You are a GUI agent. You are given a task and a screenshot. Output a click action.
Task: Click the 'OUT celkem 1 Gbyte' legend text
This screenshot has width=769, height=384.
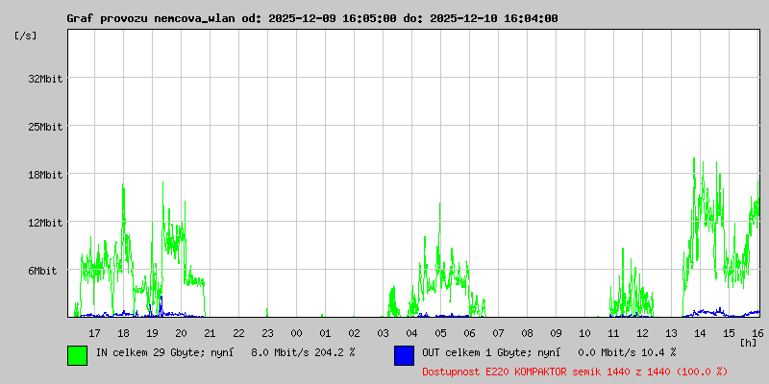(x=479, y=352)
